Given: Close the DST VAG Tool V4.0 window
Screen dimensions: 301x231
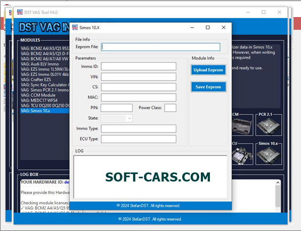Looking at the screenshot, I should point(280,12).
